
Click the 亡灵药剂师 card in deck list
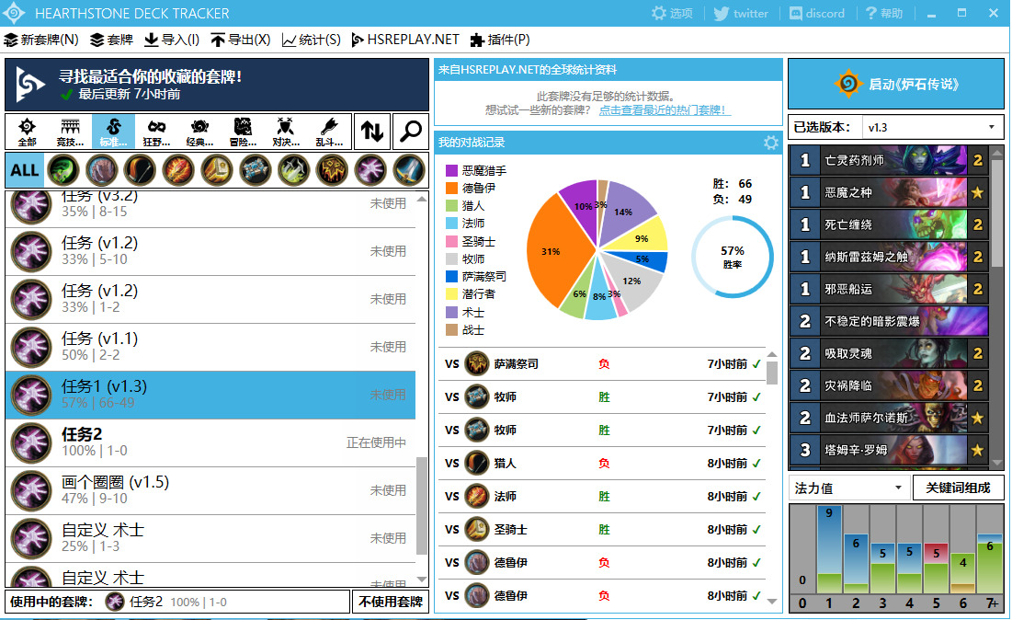pyautogui.click(x=890, y=160)
